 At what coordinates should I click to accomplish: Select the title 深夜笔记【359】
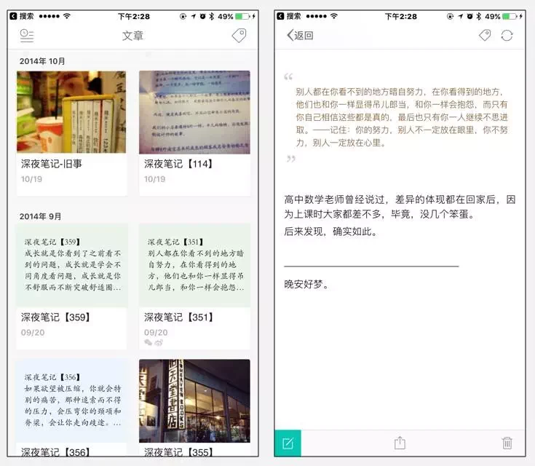point(55,317)
